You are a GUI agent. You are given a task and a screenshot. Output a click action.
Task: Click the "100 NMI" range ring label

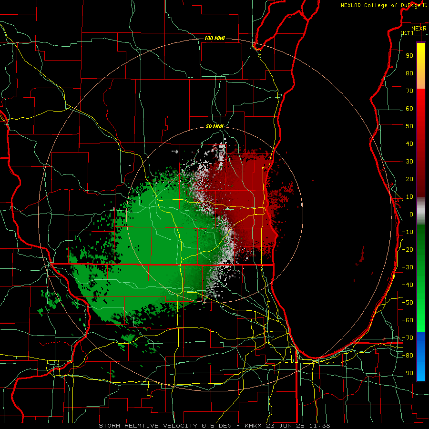[214, 38]
